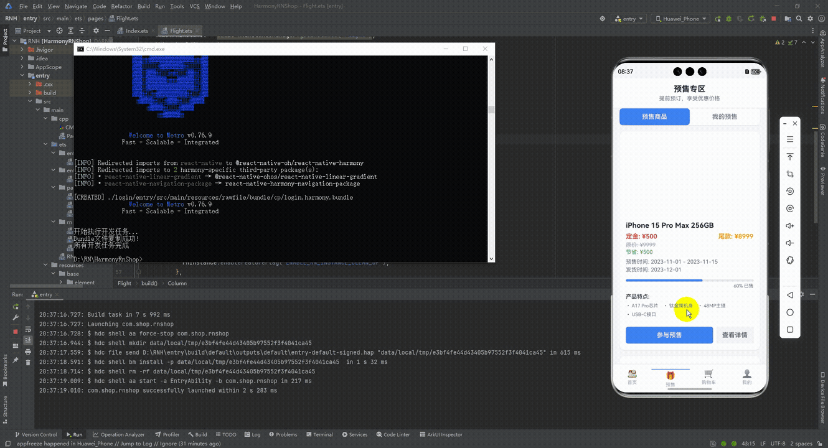Click emulator screenshot crop icon
This screenshot has height=448, width=828.
click(x=790, y=174)
